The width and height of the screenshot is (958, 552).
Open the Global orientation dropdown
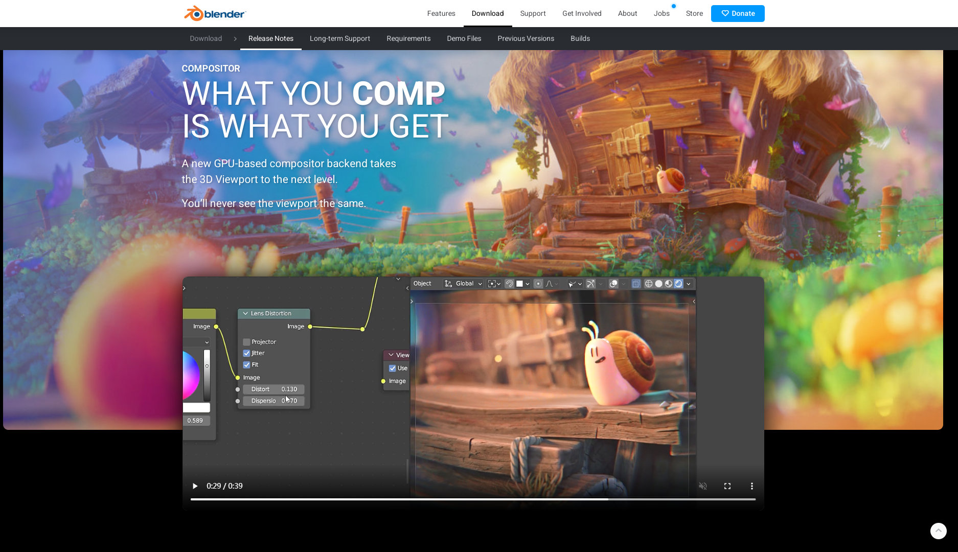coord(464,284)
